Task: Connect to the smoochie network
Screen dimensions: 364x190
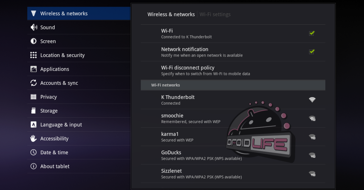Action: [190, 118]
